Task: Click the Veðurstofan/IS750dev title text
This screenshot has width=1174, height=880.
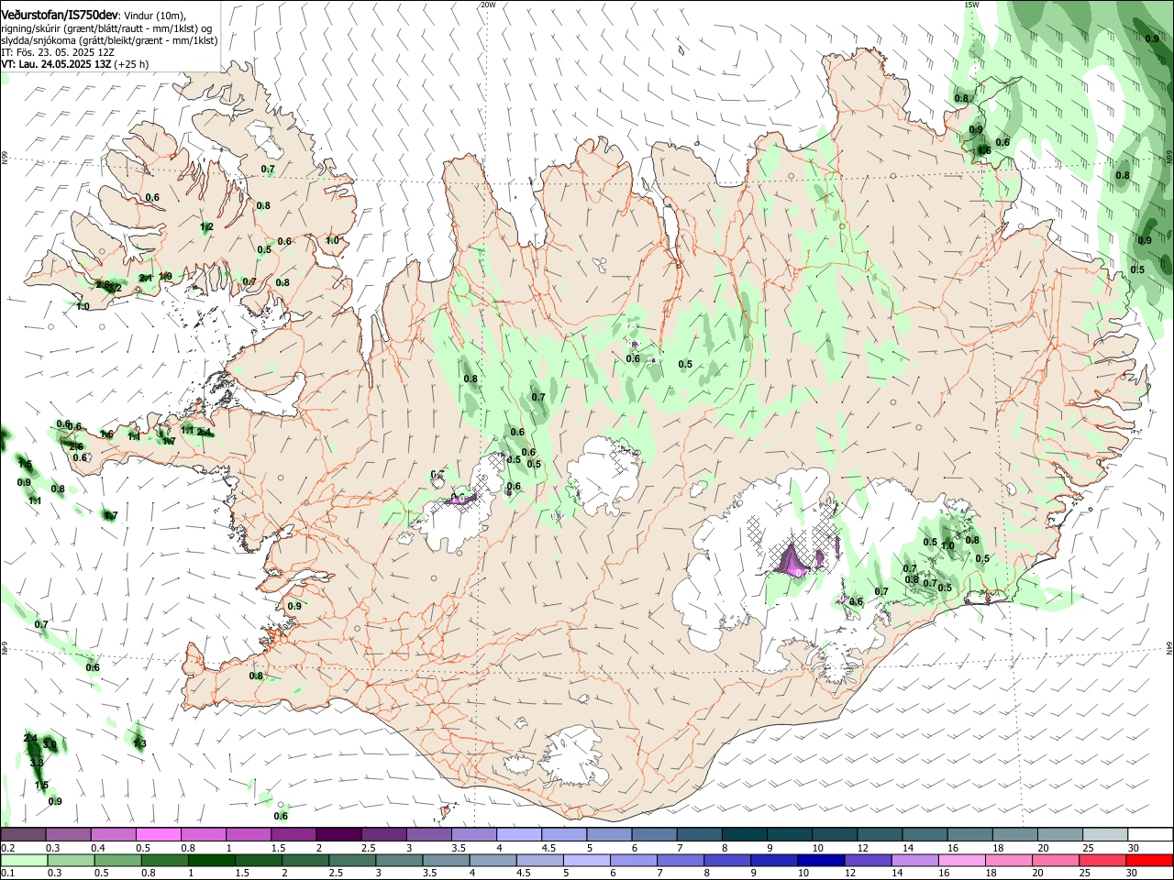Action: 61,16
